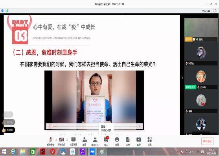219x156 pixels.
Task: Unmute the microphone in the meeting toolbar
Action: point(51,141)
